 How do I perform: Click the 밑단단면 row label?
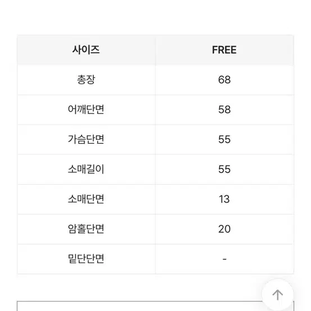coord(86,259)
